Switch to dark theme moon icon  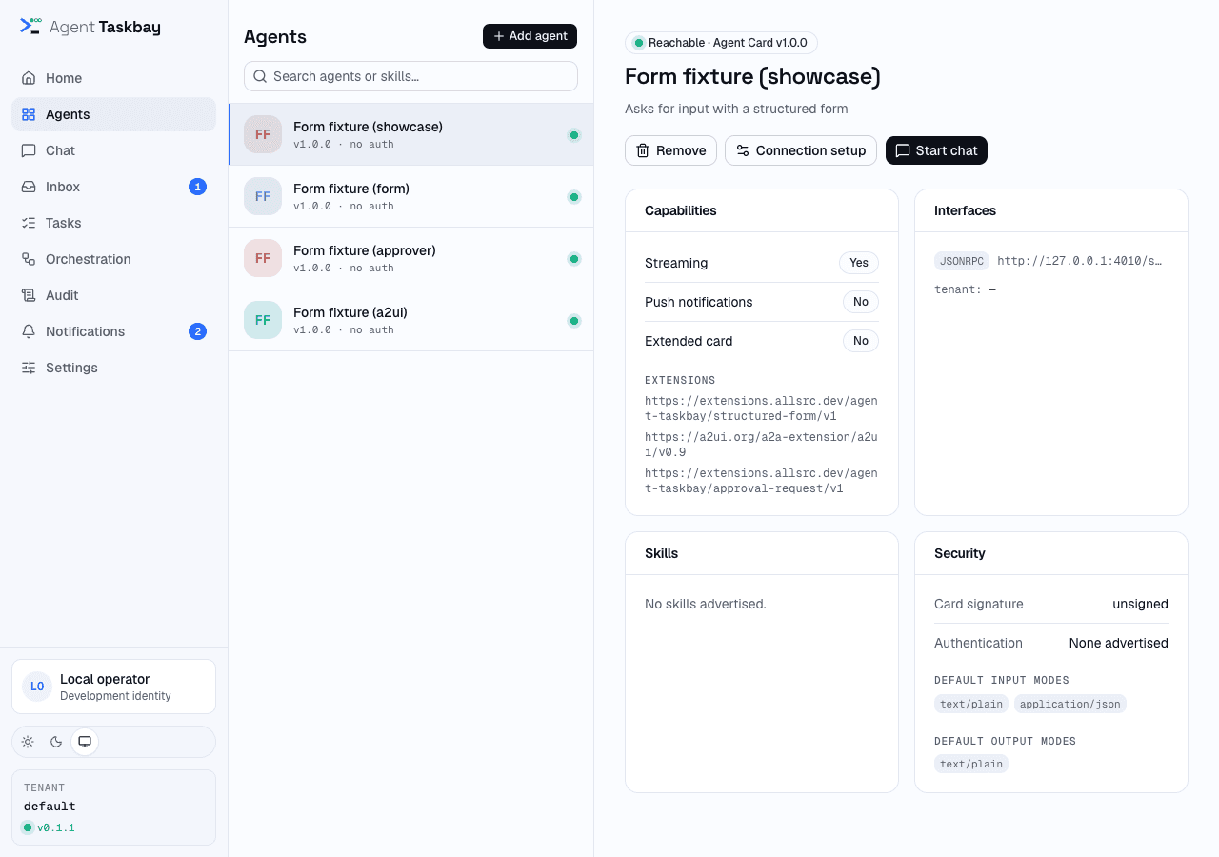coord(56,742)
